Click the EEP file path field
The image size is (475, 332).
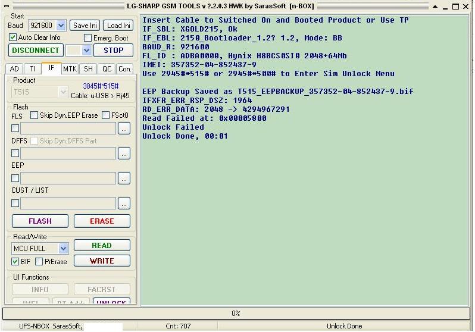pos(68,178)
